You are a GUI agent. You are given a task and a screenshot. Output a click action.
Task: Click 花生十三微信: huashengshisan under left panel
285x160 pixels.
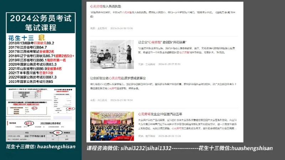pos(41,146)
